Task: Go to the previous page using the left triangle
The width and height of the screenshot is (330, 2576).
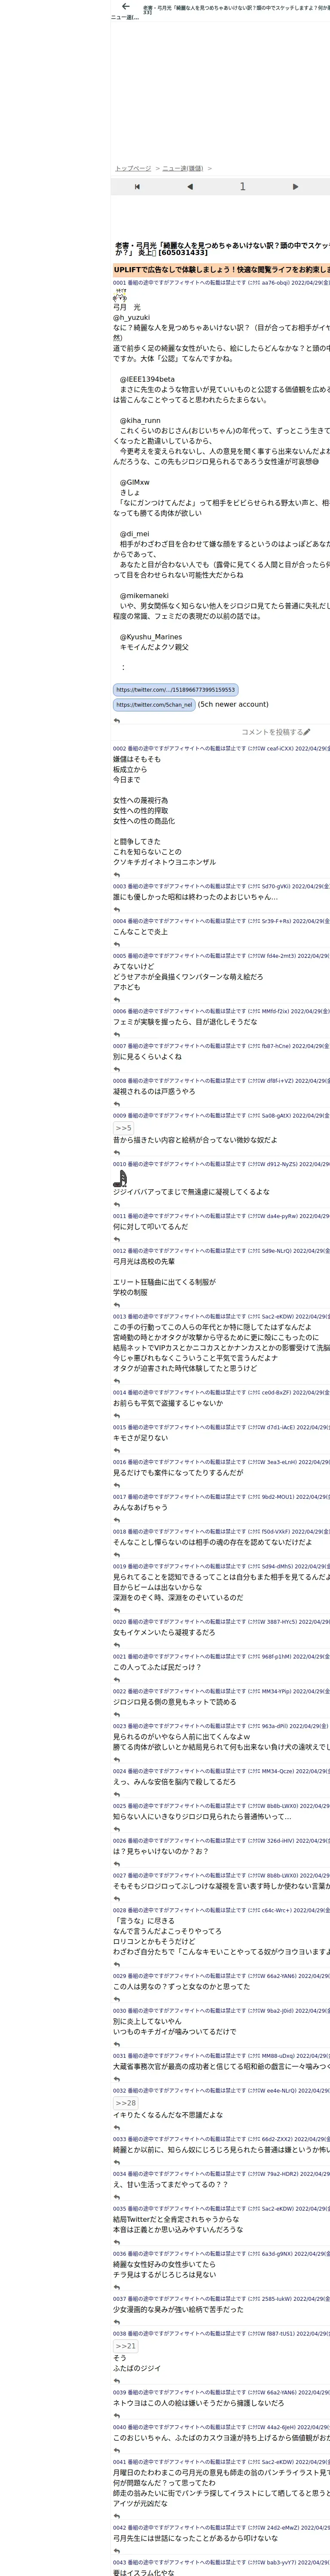Action: (x=190, y=187)
